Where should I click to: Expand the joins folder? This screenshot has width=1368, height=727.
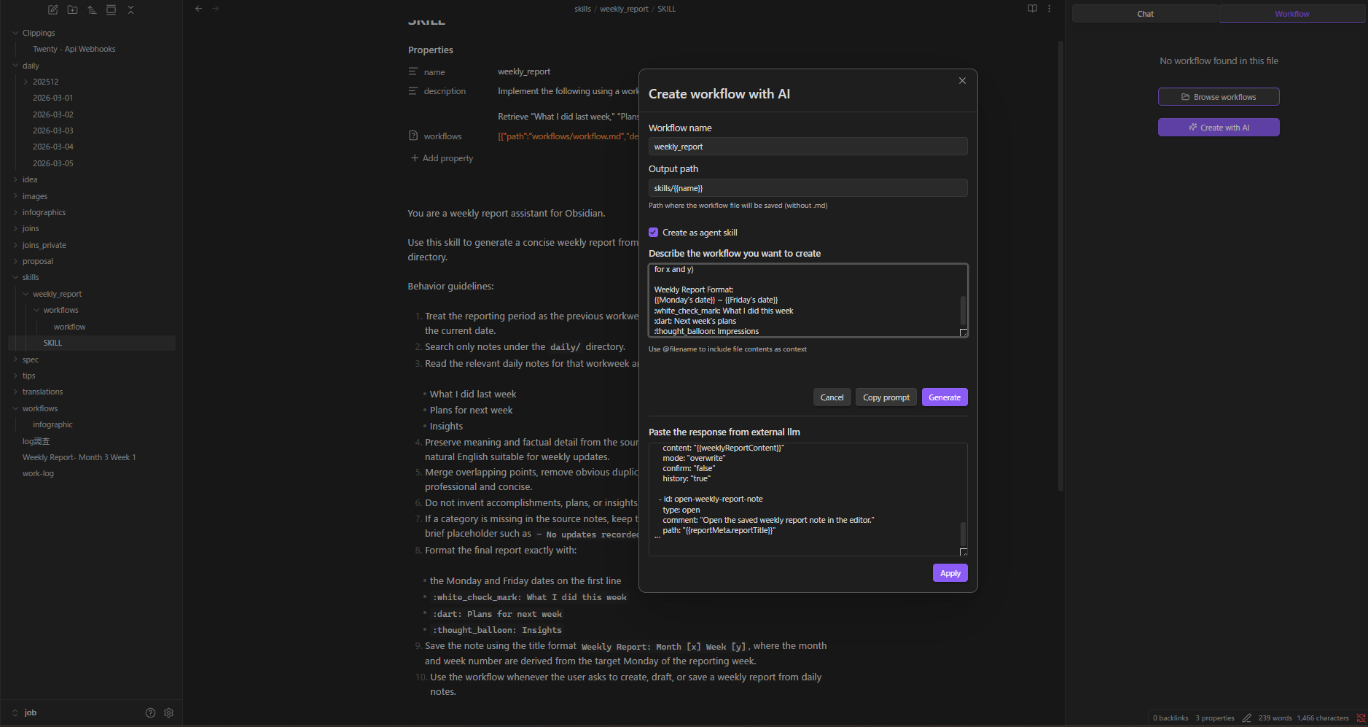pos(15,228)
